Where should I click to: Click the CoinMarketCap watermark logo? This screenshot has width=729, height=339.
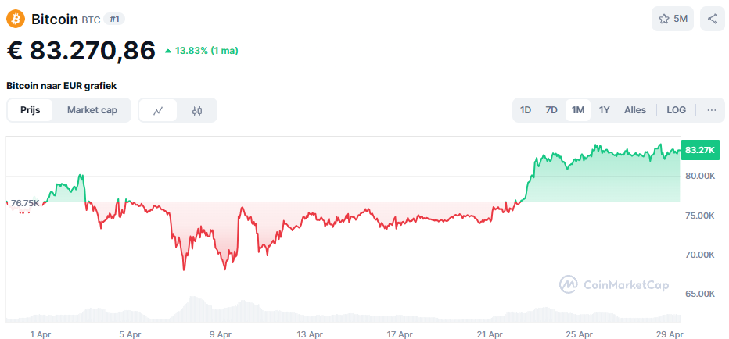[614, 285]
